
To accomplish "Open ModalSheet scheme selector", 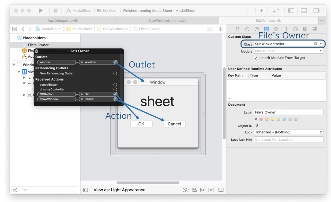I will tap(79, 11).
